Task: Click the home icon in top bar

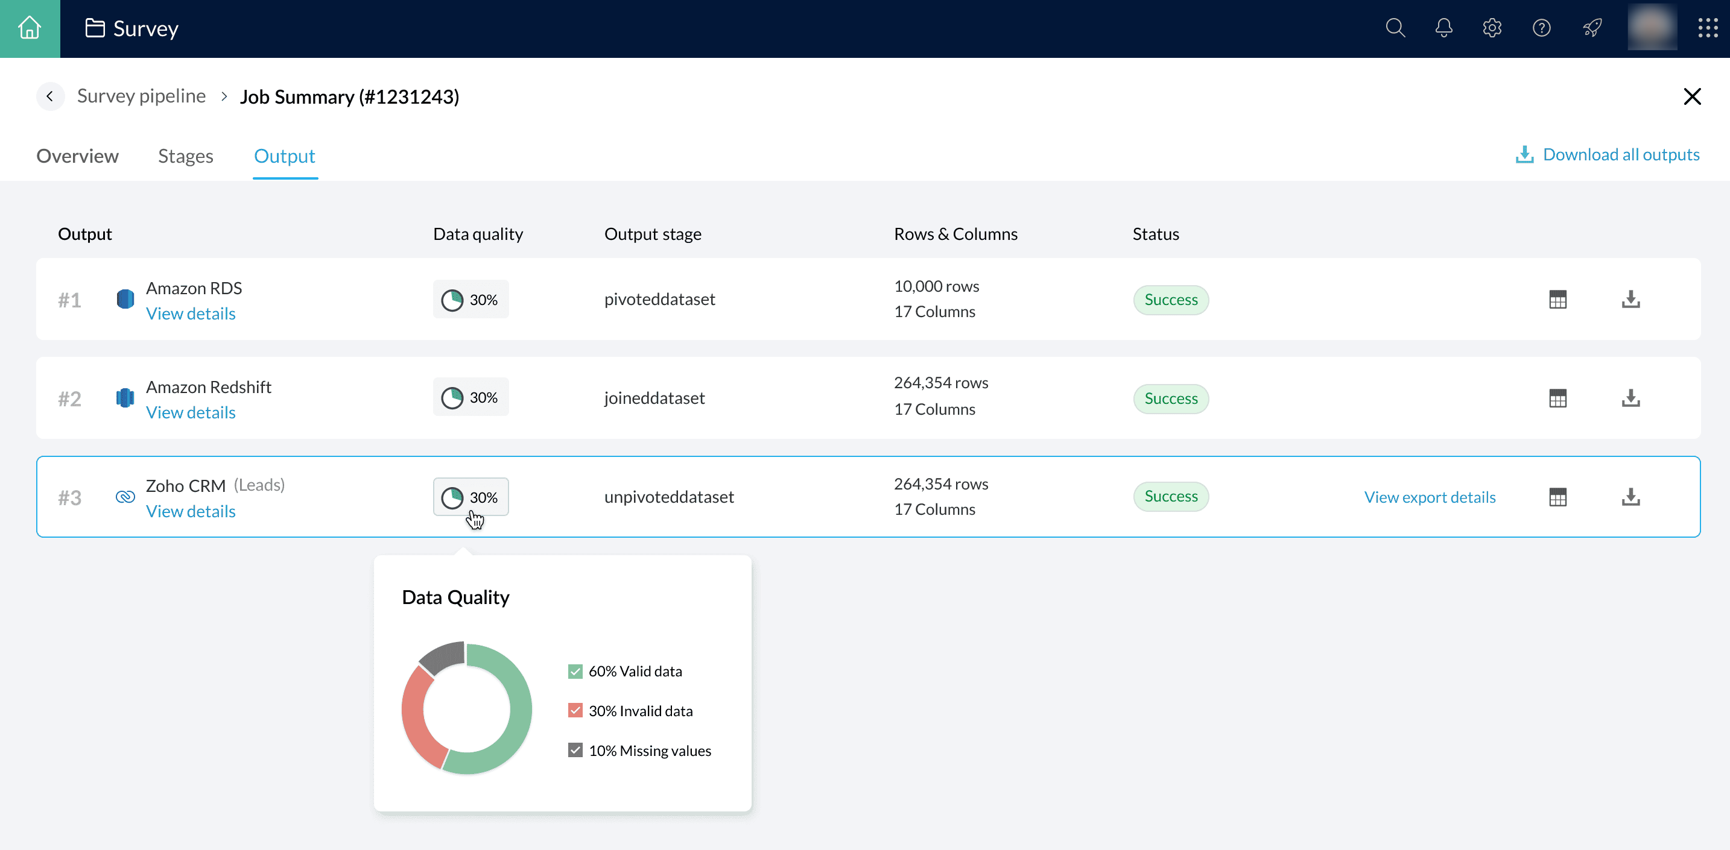Action: tap(30, 28)
